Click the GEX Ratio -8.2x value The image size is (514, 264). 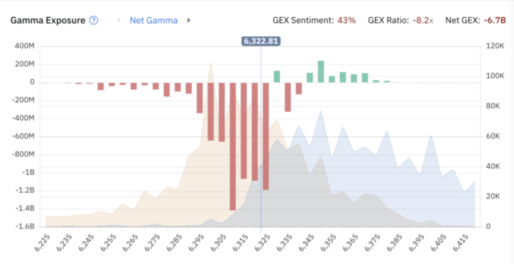point(423,20)
